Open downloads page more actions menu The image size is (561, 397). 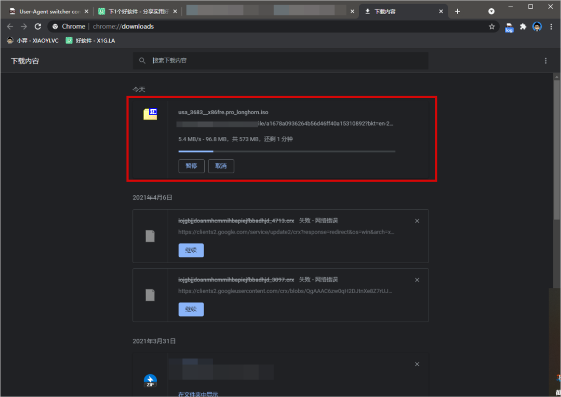(545, 61)
